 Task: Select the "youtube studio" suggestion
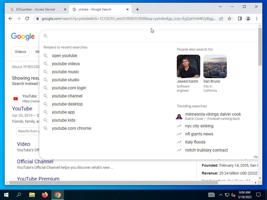tap(65, 80)
